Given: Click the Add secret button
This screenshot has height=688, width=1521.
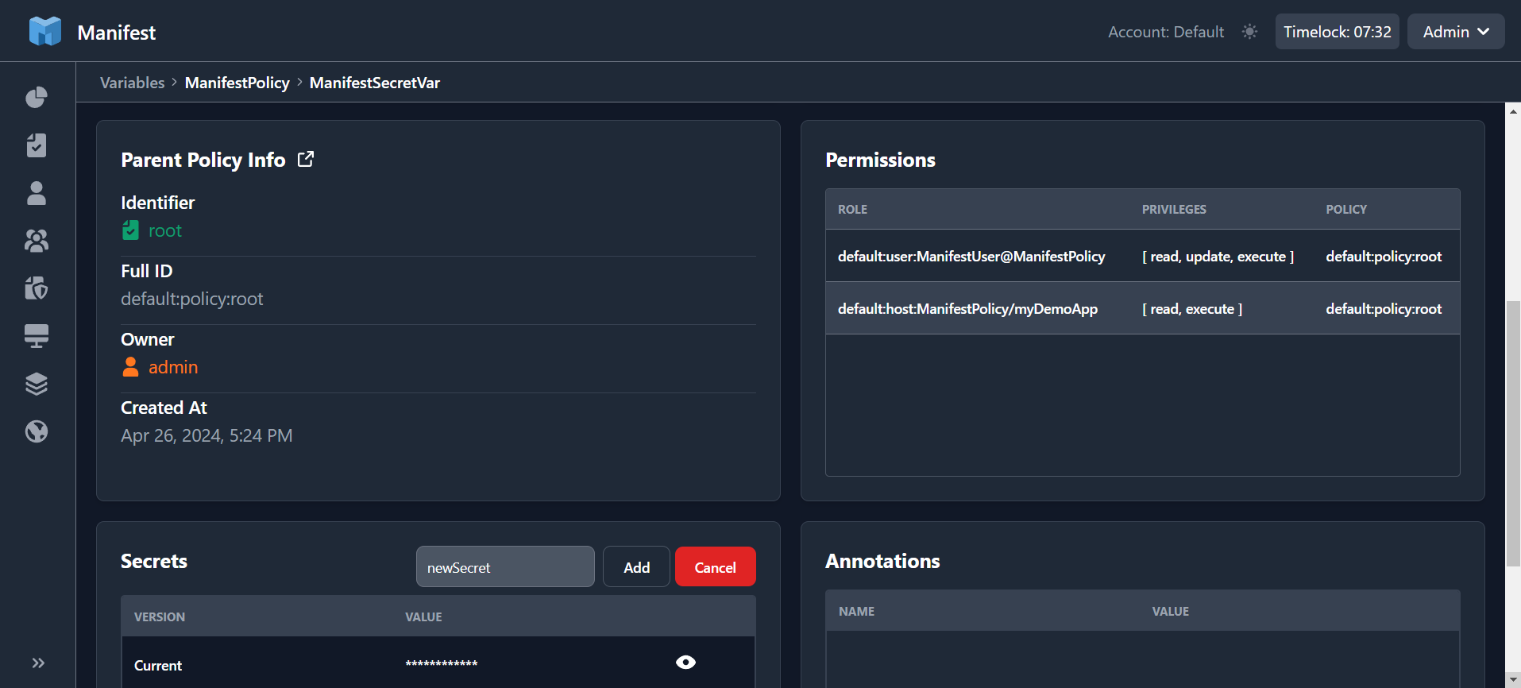Looking at the screenshot, I should click(636, 566).
